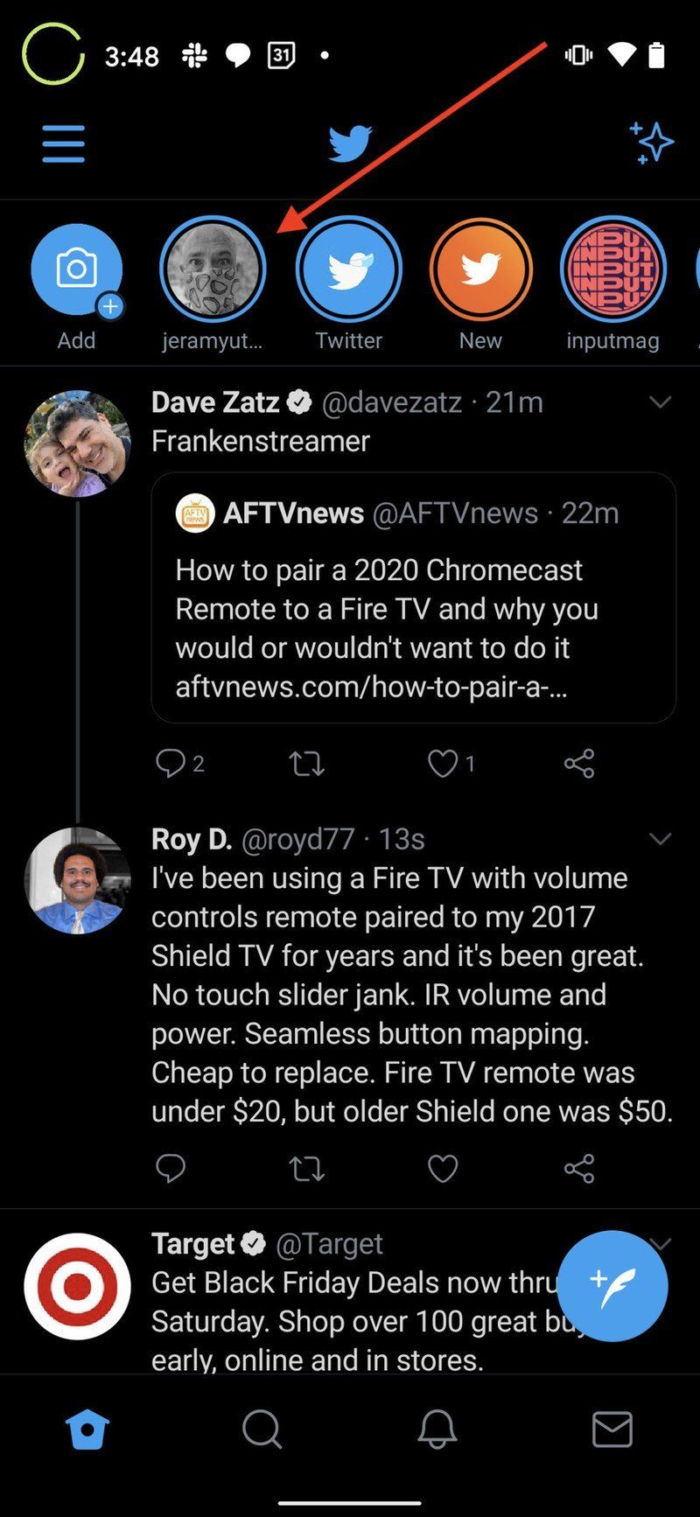Retweet Dave Zatz's Frankenstreamer tweet

[x=306, y=764]
